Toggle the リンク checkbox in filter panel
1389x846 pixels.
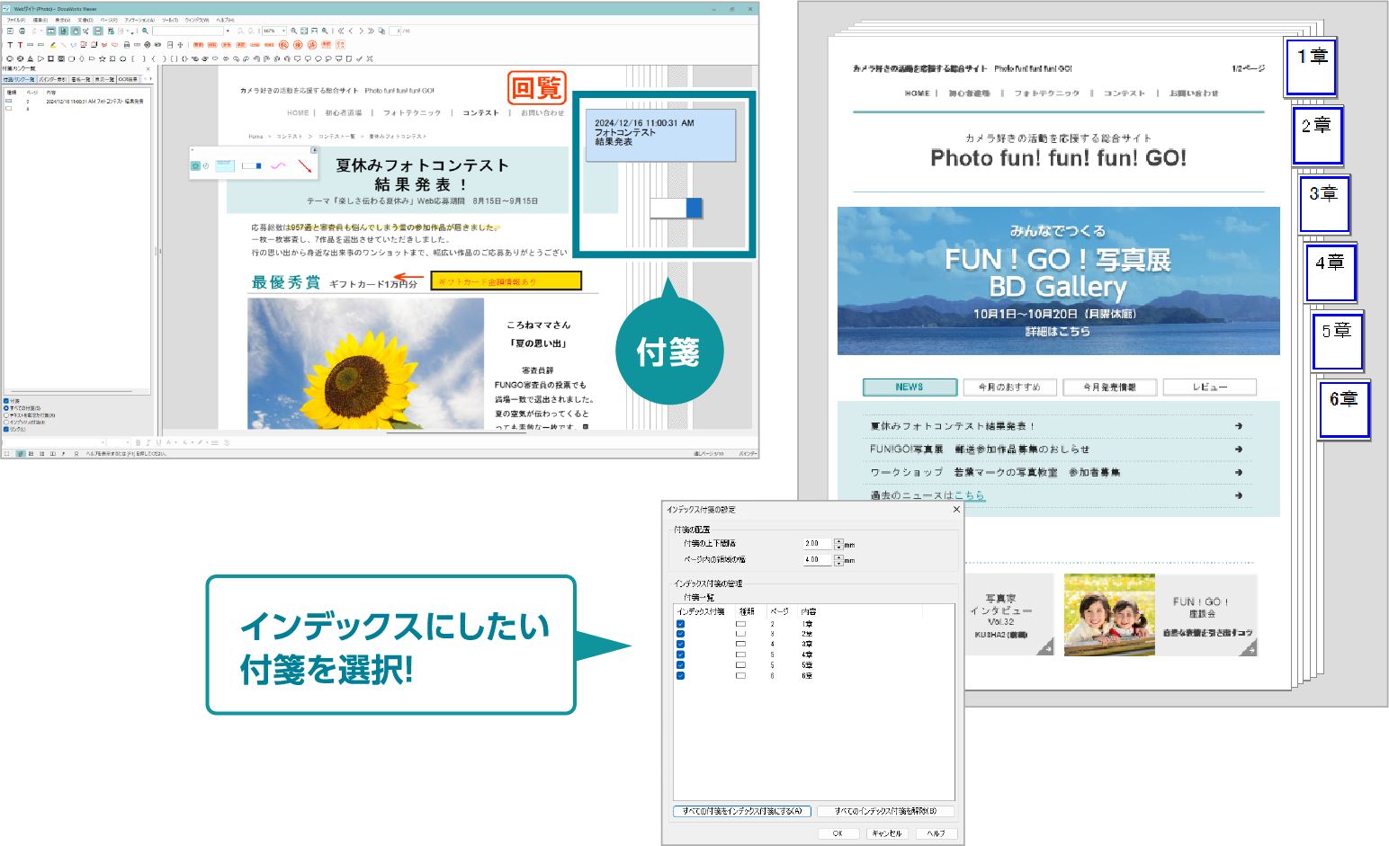(x=6, y=429)
